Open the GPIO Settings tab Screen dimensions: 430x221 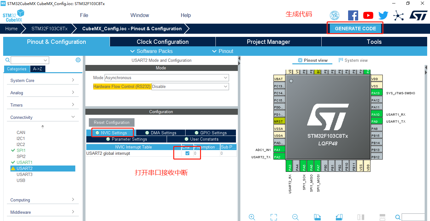coord(211,133)
